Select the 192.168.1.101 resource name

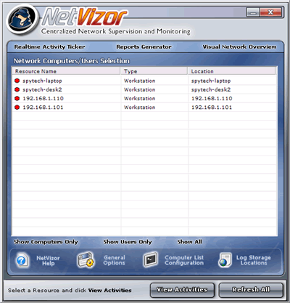[x=43, y=108]
